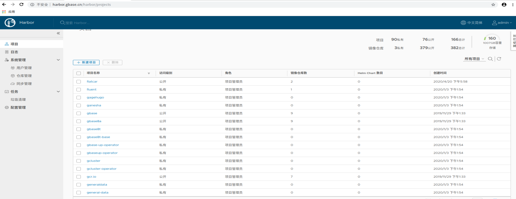516x199 pixels.
Task: Sort by 访问级别 column header
Action: (x=166, y=73)
